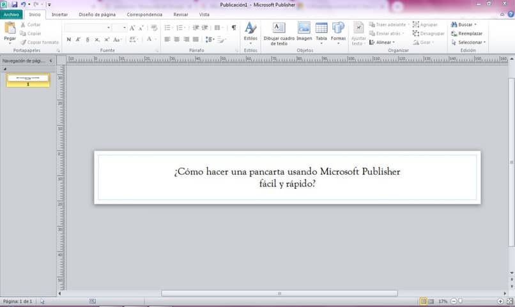Open the Archivo tab
This screenshot has height=307, width=515.
click(12, 15)
